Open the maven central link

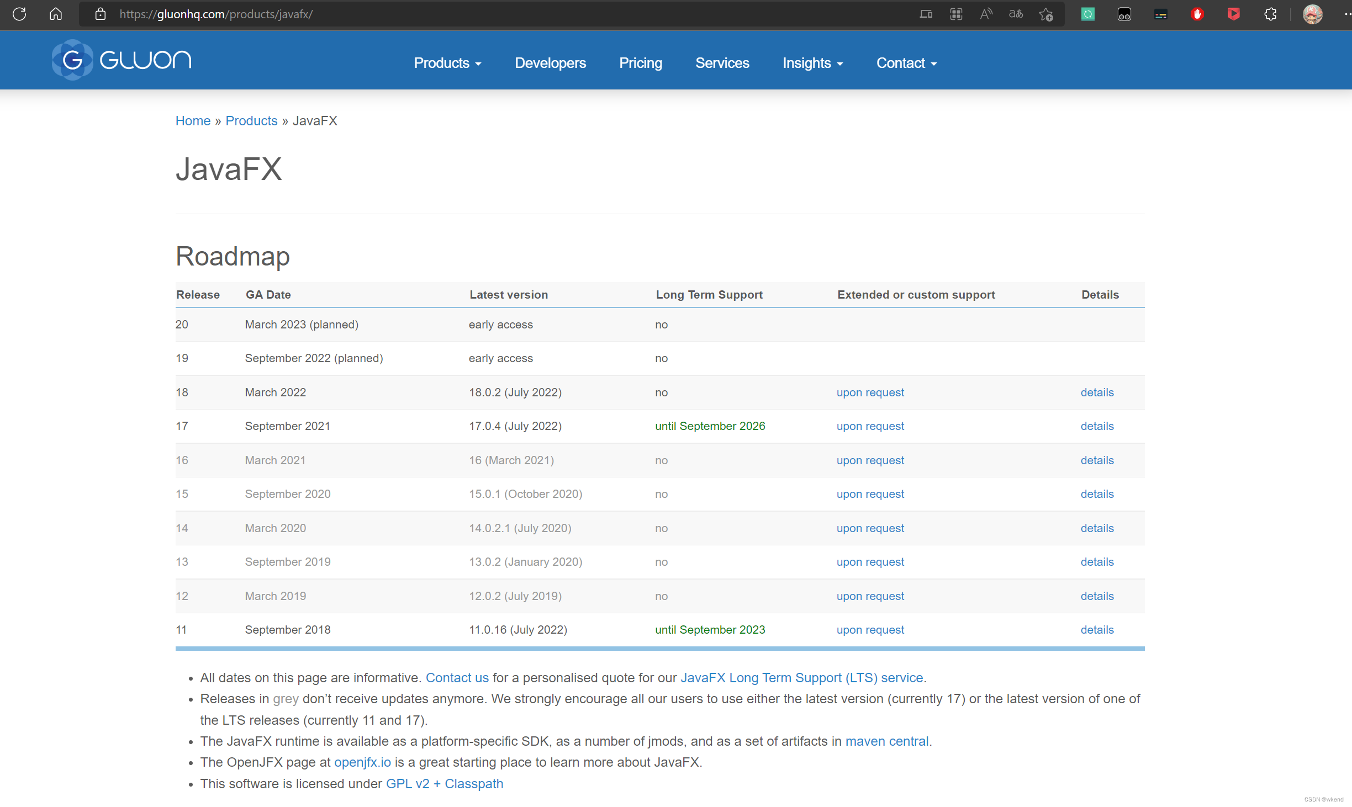[886, 741]
